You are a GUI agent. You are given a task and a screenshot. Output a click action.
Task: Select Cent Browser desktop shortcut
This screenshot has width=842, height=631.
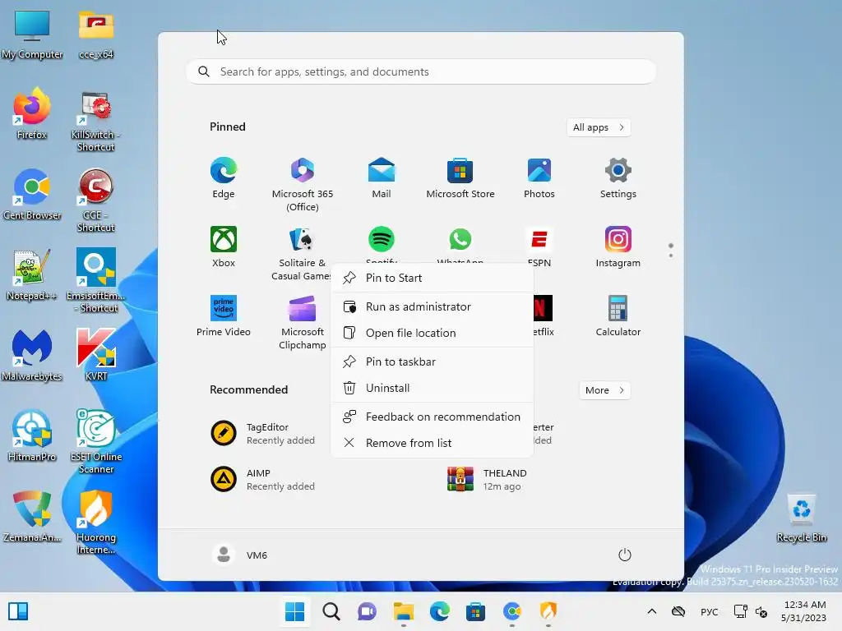32,195
